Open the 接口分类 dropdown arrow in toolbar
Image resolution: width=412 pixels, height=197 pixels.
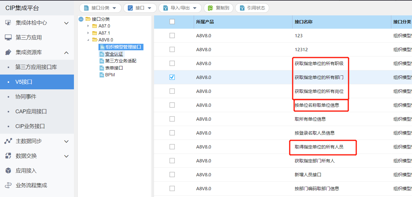pyautogui.click(x=114, y=8)
